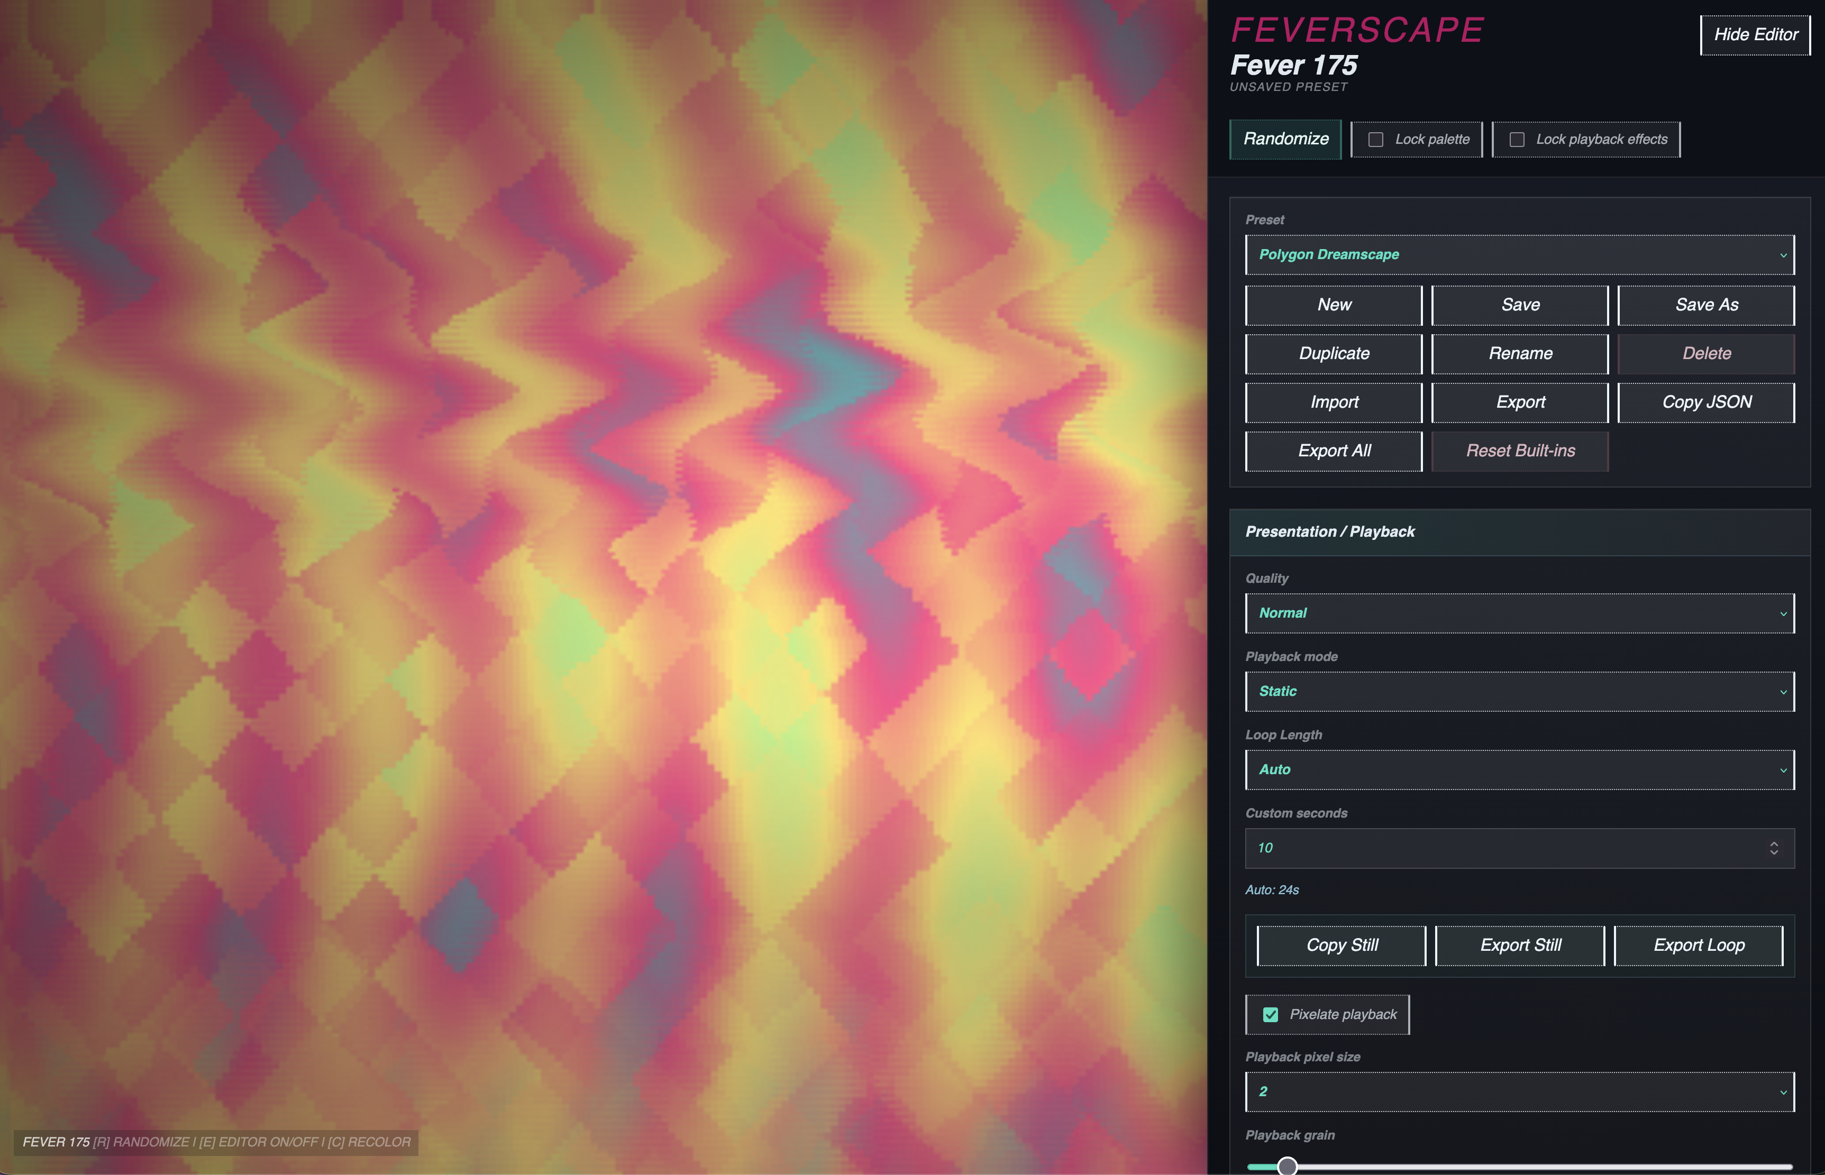Open the Playback pixel size dropdown
The height and width of the screenshot is (1175, 1825).
click(1520, 1092)
